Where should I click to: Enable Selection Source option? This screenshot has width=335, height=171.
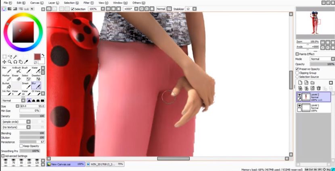[297, 77]
